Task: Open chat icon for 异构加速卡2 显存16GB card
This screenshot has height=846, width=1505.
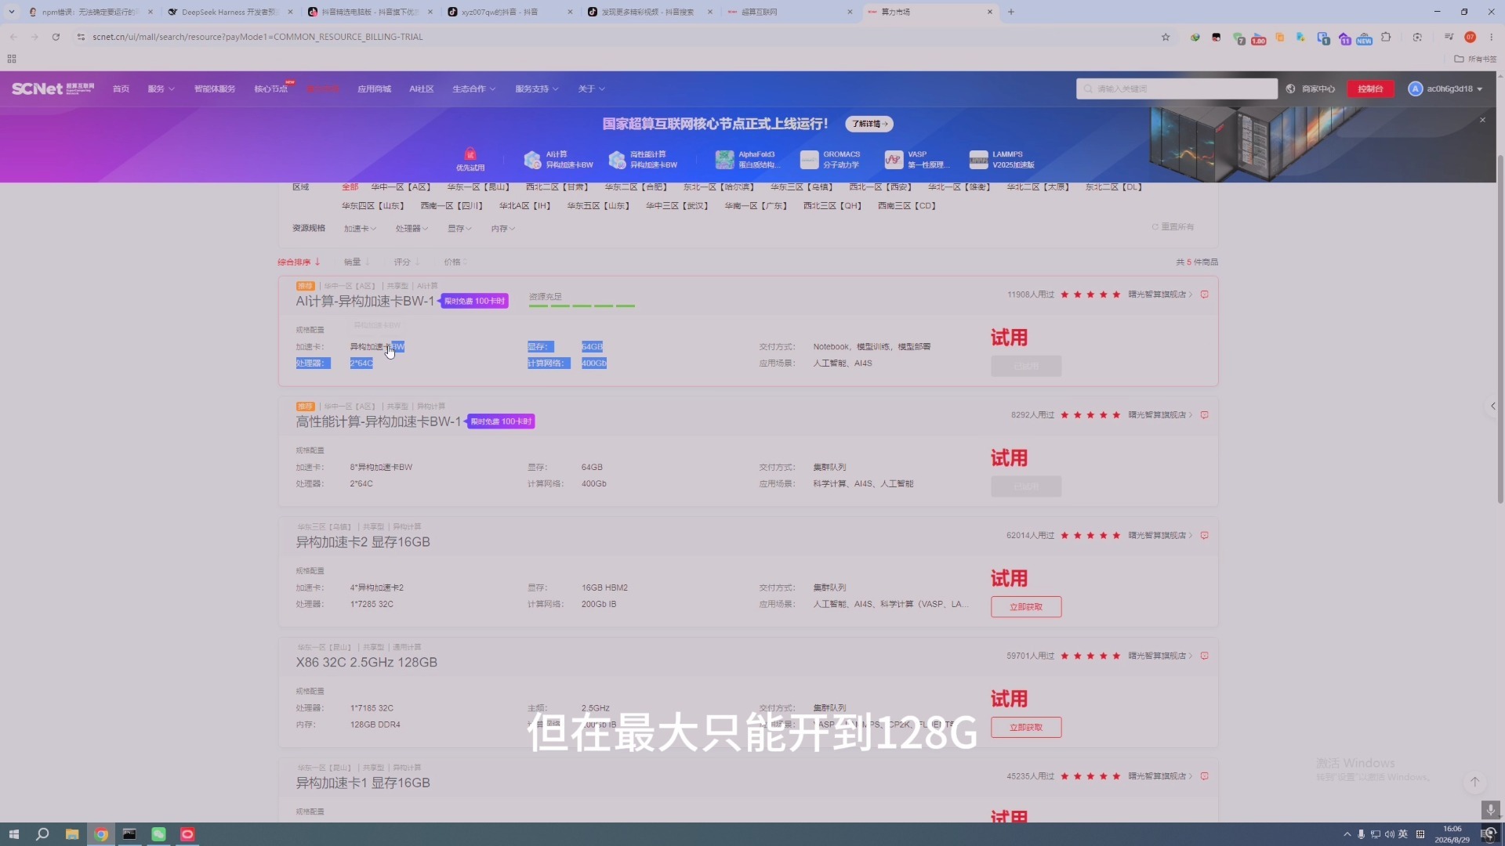Action: [x=1205, y=536]
